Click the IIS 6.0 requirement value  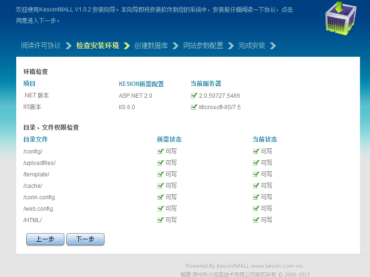[x=127, y=107]
